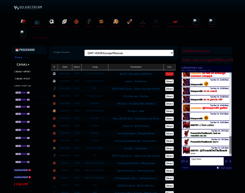Screen dimensions: 245x193
Task: Open the Sports Mecaniques category icon
Action: tap(175, 22)
